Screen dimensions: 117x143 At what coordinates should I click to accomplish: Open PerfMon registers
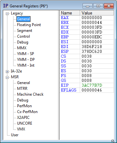[x=24, y=106]
